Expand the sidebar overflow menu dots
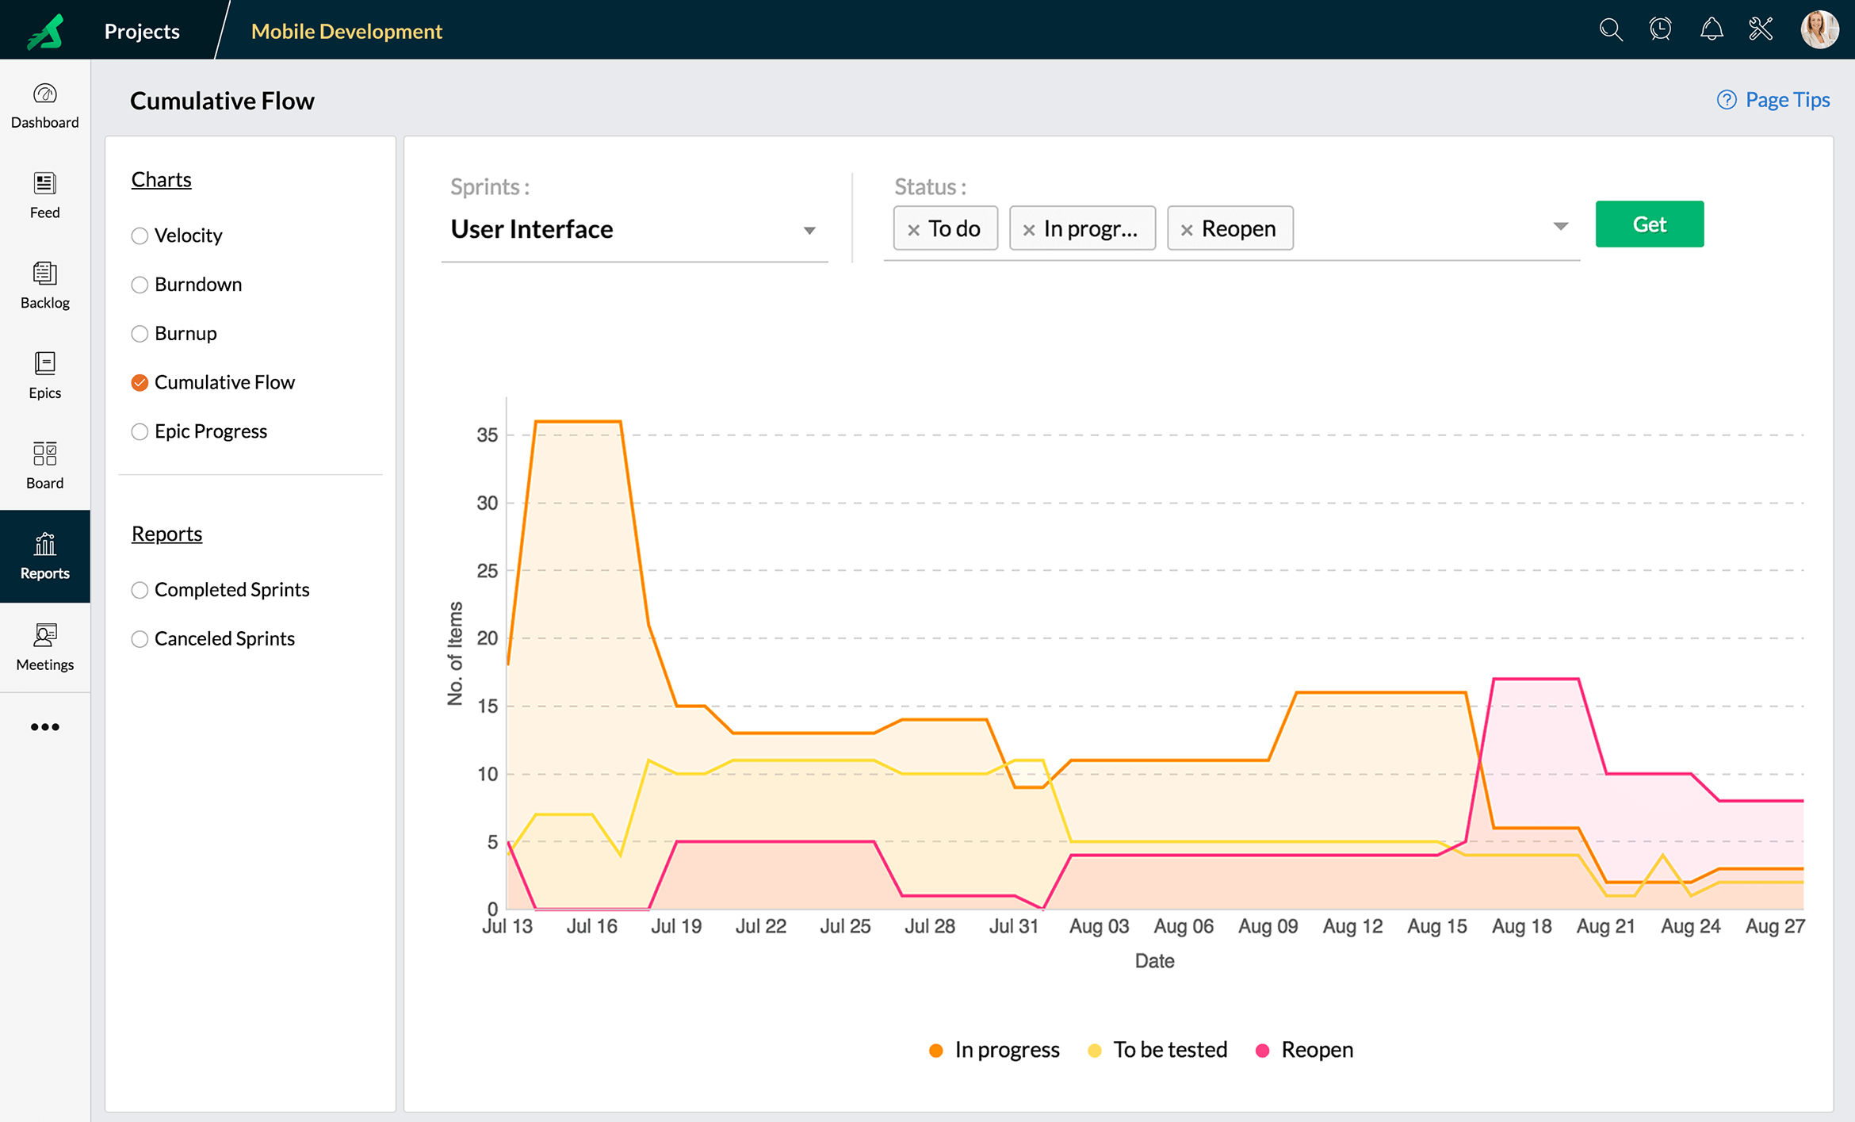The height and width of the screenshot is (1122, 1855). (45, 726)
